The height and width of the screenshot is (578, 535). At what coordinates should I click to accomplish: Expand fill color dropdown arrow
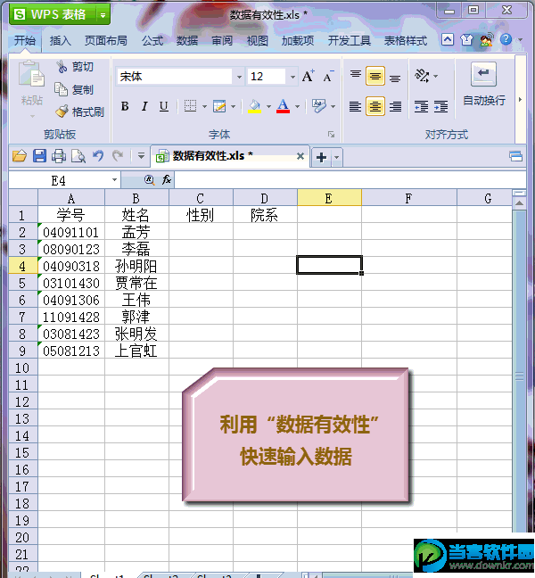[268, 107]
